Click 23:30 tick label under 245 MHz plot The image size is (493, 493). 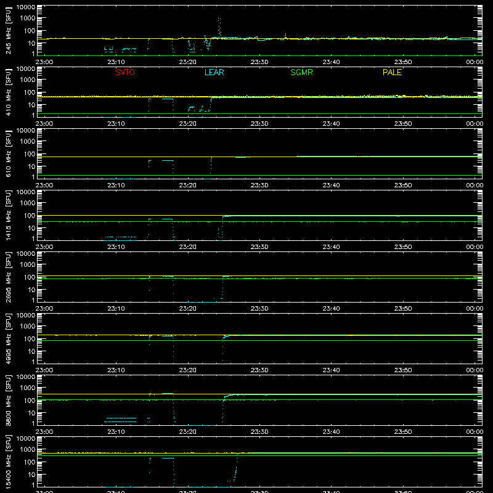coord(259,62)
